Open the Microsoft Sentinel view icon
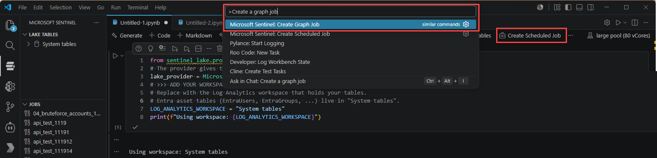Image resolution: width=657 pixels, height=158 pixels. coord(10,66)
